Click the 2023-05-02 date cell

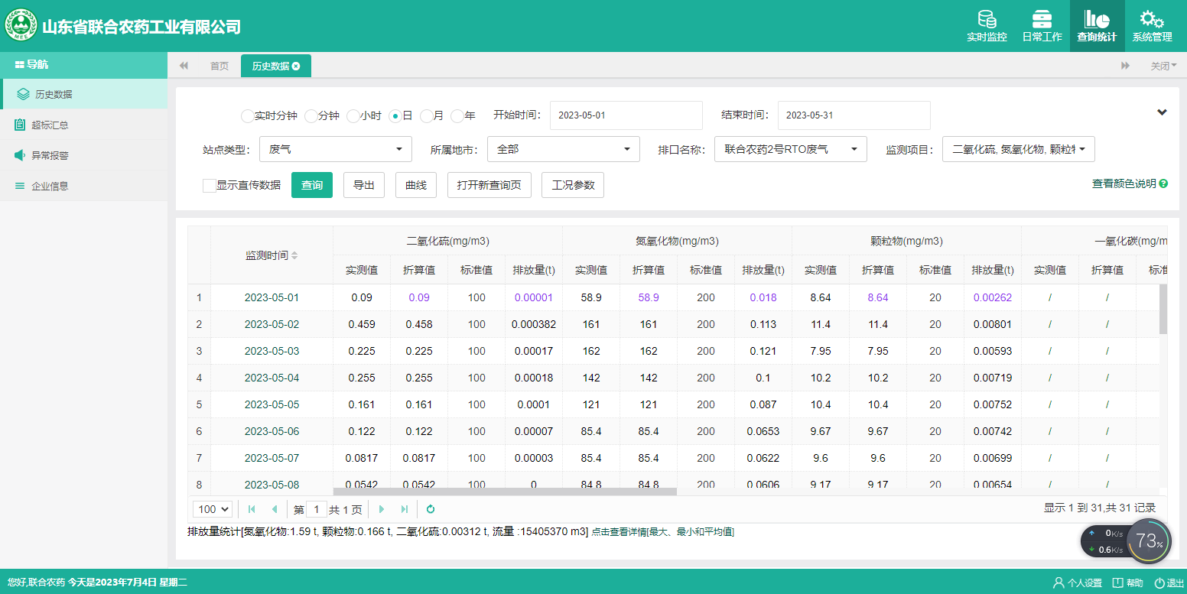272,324
